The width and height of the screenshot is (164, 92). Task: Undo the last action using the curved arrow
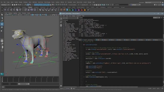tap(18, 5)
